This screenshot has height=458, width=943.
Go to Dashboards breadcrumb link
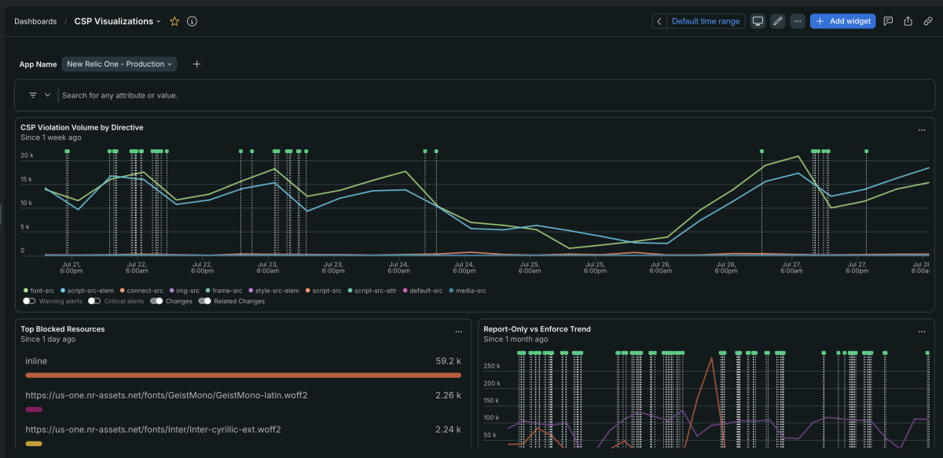pyautogui.click(x=35, y=21)
